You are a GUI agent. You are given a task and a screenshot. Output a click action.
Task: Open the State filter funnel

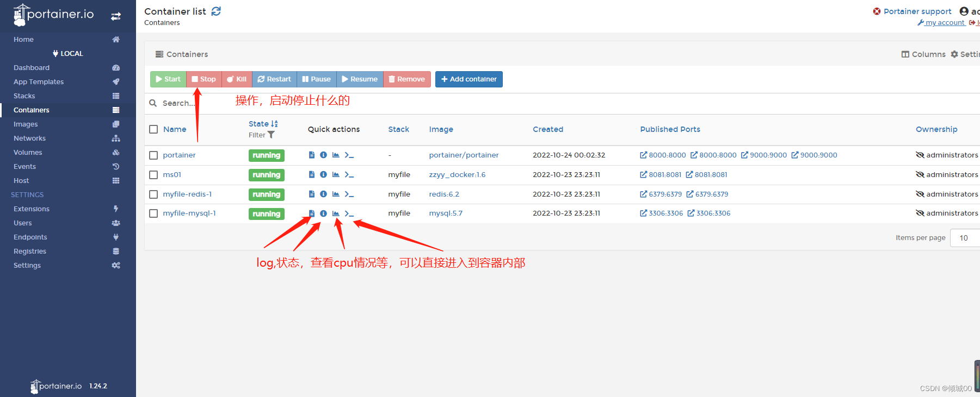271,135
